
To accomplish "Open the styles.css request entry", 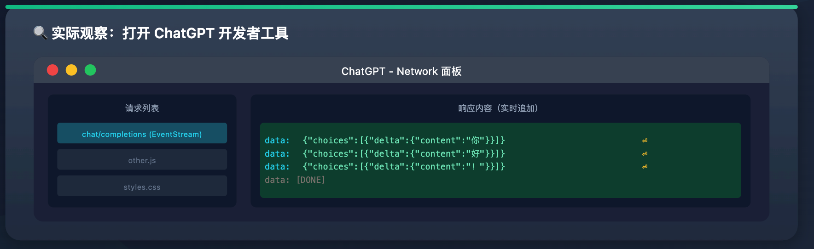I will tap(142, 187).
